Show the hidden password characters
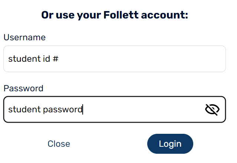 click(212, 109)
